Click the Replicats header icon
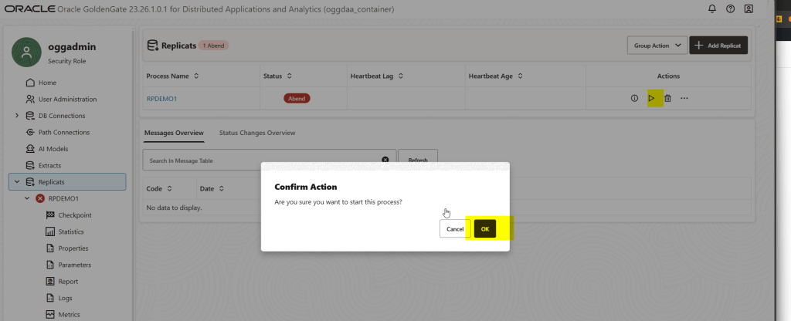Viewport: 791px width, 321px height. click(152, 46)
